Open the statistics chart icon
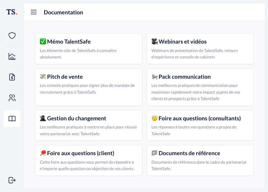268x192 pixels. [x=12, y=56]
